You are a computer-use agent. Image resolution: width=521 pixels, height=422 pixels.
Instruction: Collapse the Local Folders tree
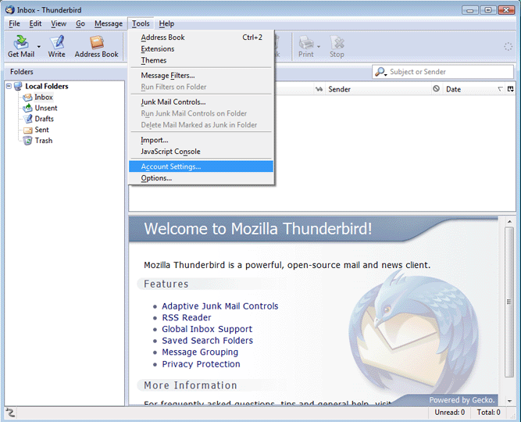[9, 86]
